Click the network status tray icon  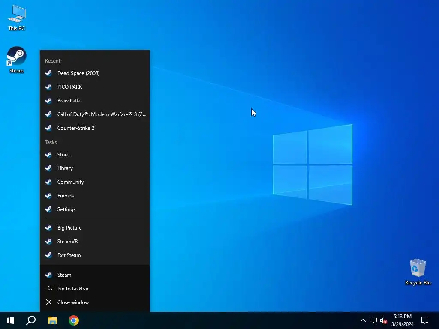tap(373, 320)
